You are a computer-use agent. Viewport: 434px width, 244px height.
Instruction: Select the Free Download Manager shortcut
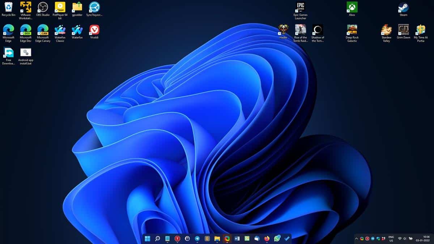8,56
